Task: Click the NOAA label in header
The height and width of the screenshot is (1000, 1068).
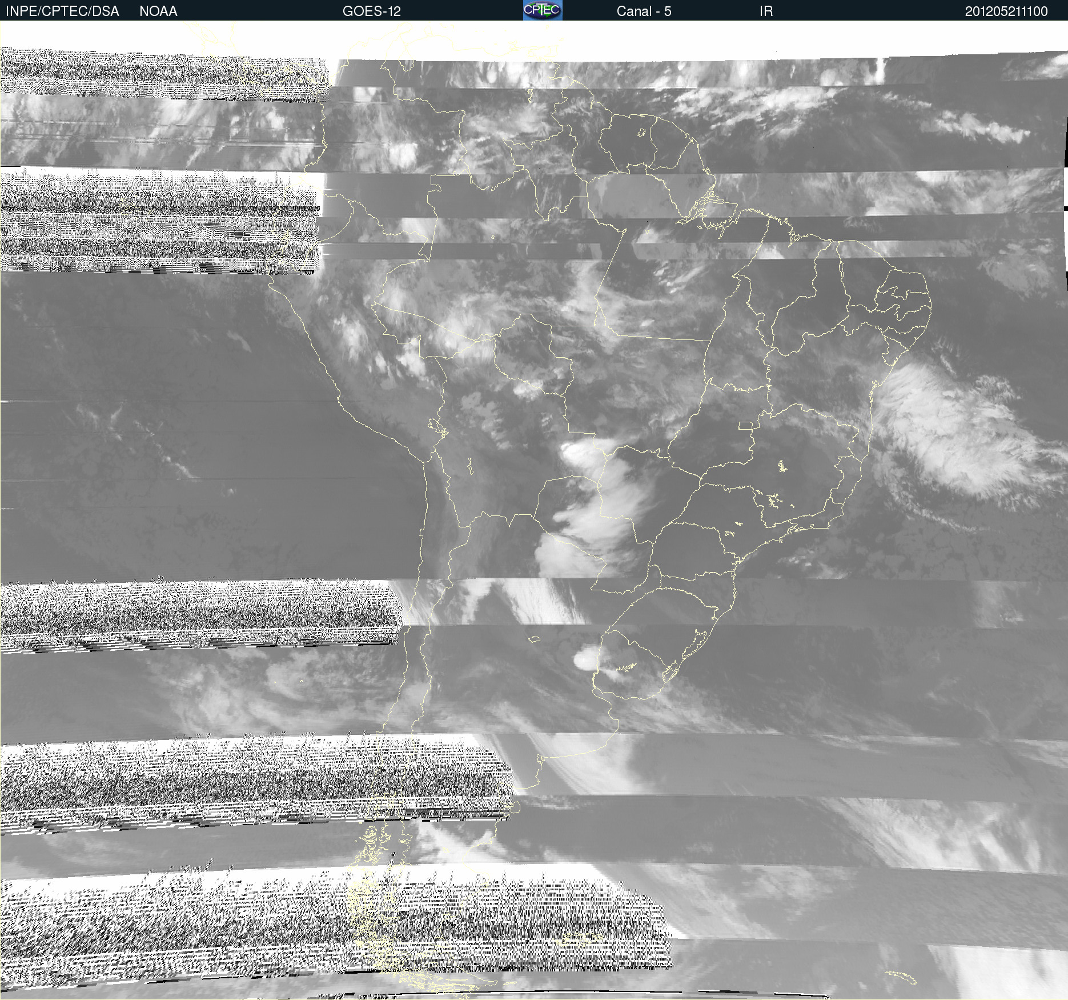Action: point(158,11)
